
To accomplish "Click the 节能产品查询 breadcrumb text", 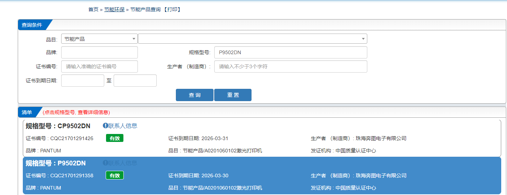I will point(145,9).
